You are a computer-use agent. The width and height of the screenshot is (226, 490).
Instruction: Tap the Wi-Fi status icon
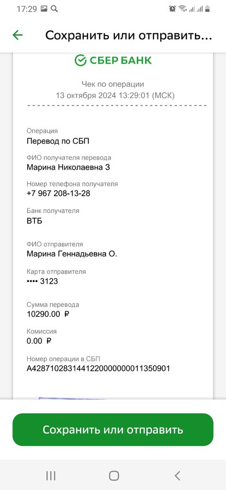pyautogui.click(x=182, y=9)
